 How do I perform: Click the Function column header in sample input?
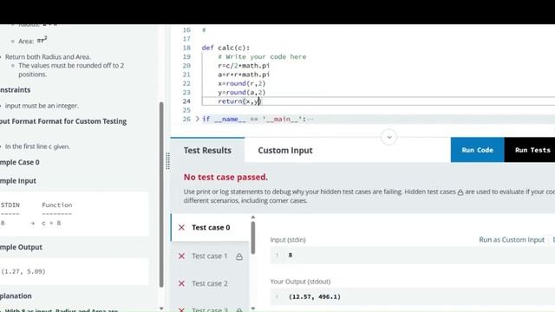(57, 205)
